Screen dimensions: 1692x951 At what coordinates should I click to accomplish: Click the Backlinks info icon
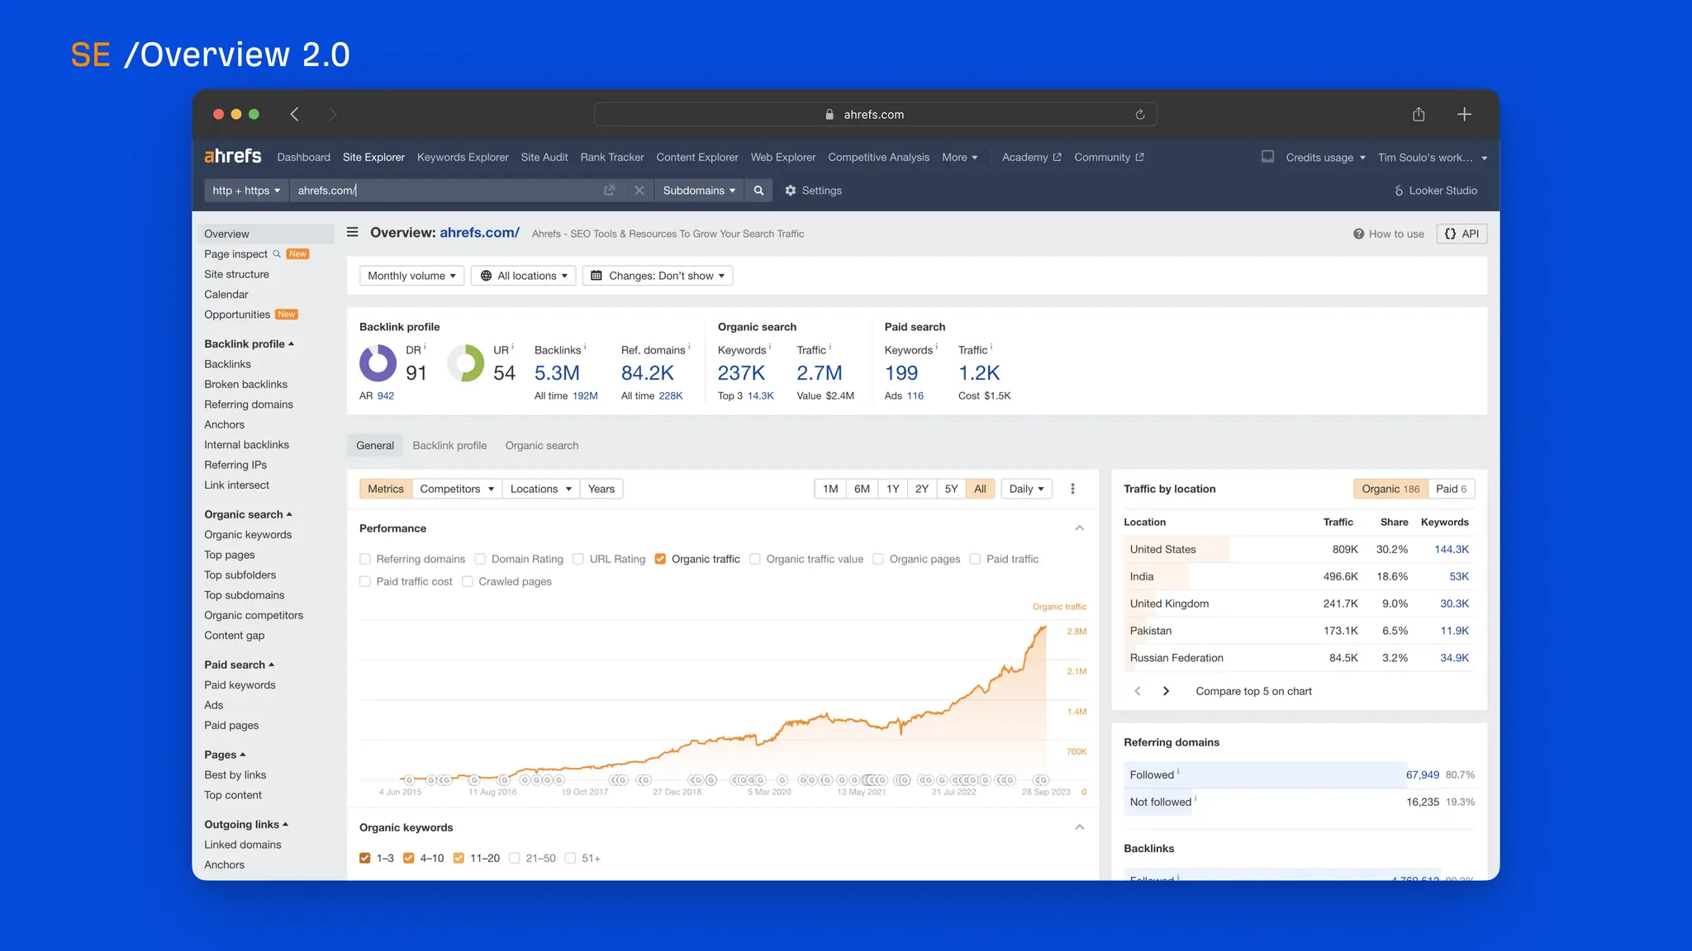tap(585, 347)
